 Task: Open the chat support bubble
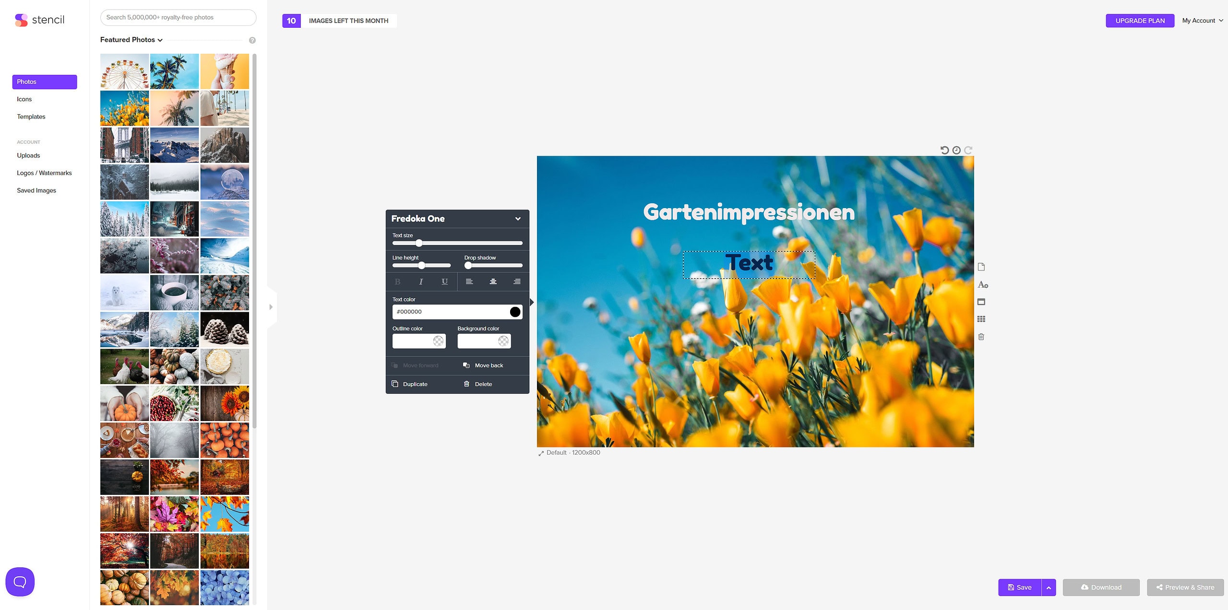[x=20, y=582]
